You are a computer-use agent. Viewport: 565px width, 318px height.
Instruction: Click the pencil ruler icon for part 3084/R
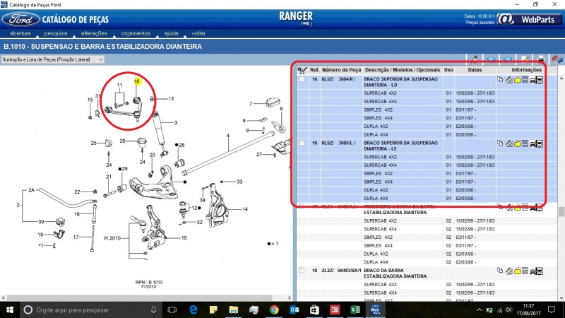[x=509, y=80]
